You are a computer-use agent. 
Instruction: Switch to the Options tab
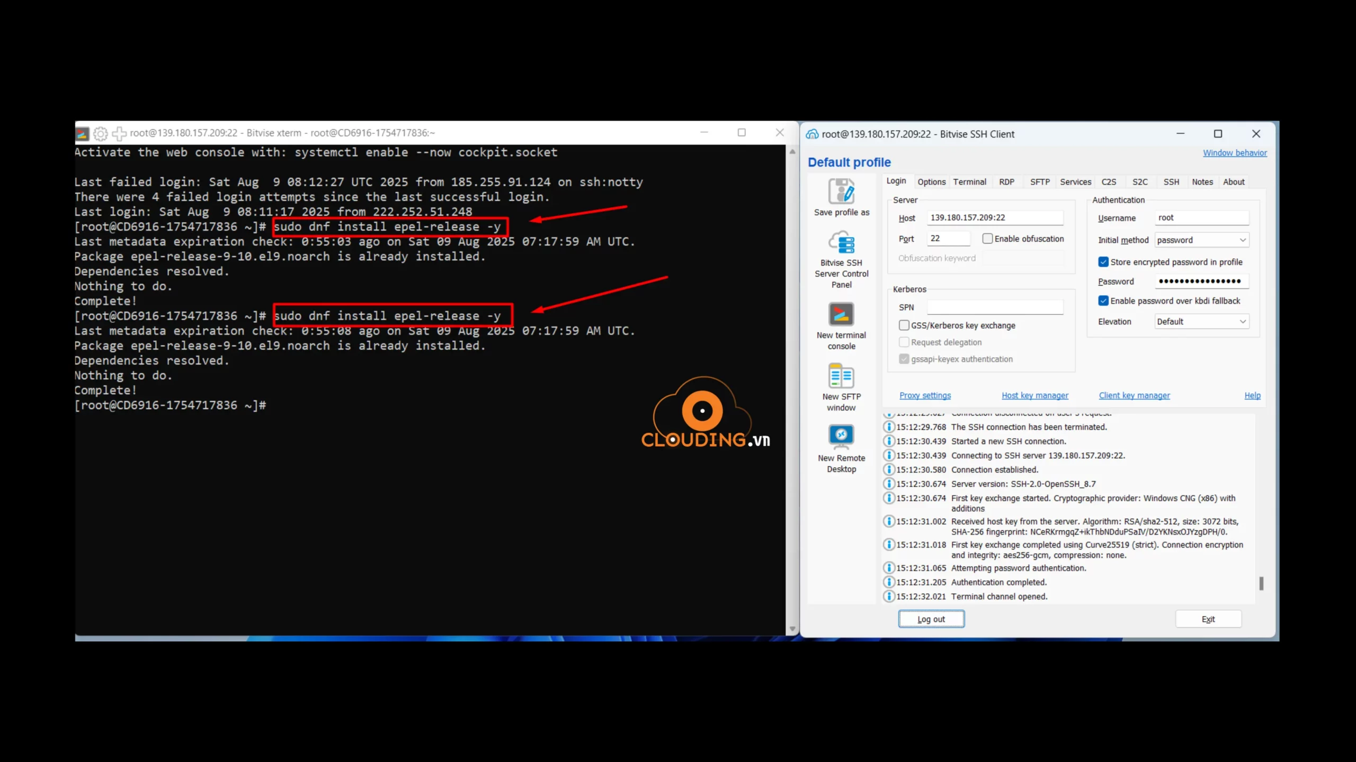click(931, 182)
